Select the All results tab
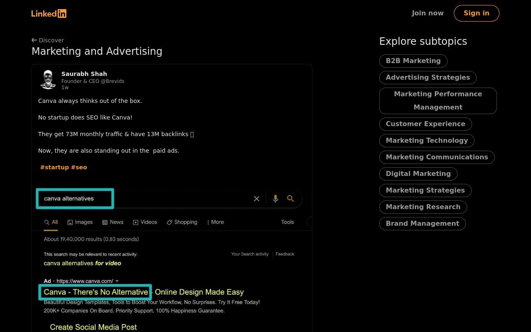This screenshot has height=332, width=531. pyautogui.click(x=51, y=222)
